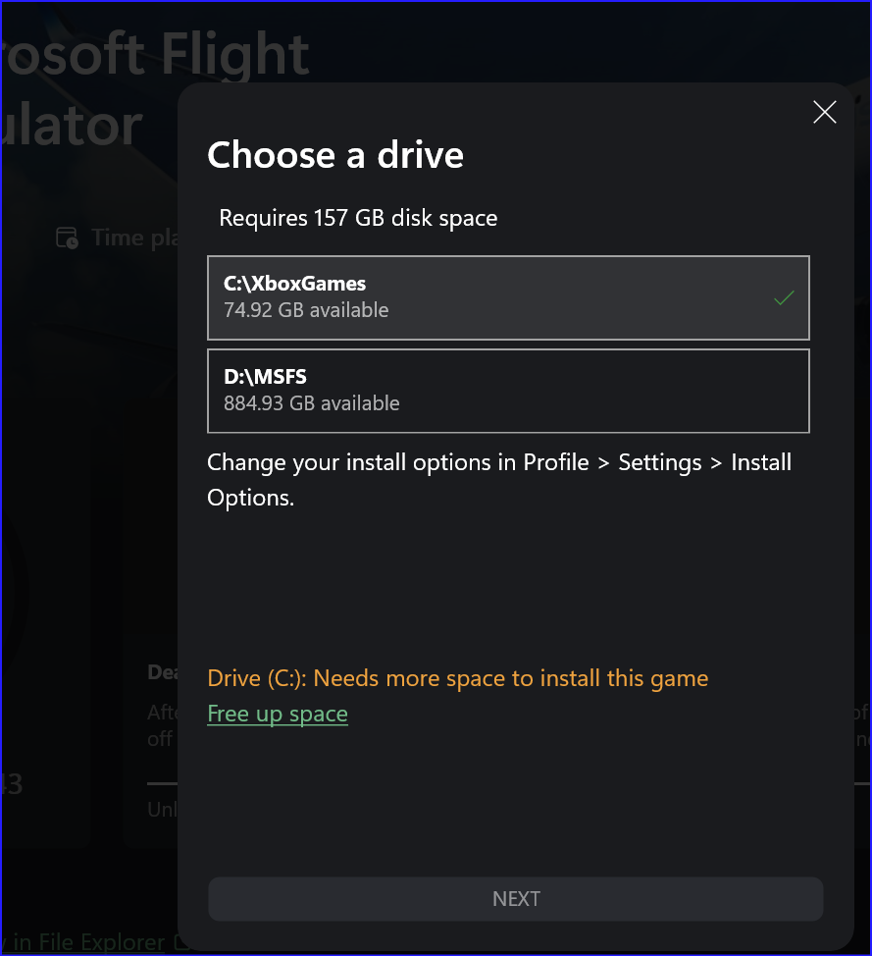The width and height of the screenshot is (872, 956).
Task: Click the 884.93 GB available label
Action: [x=311, y=403]
